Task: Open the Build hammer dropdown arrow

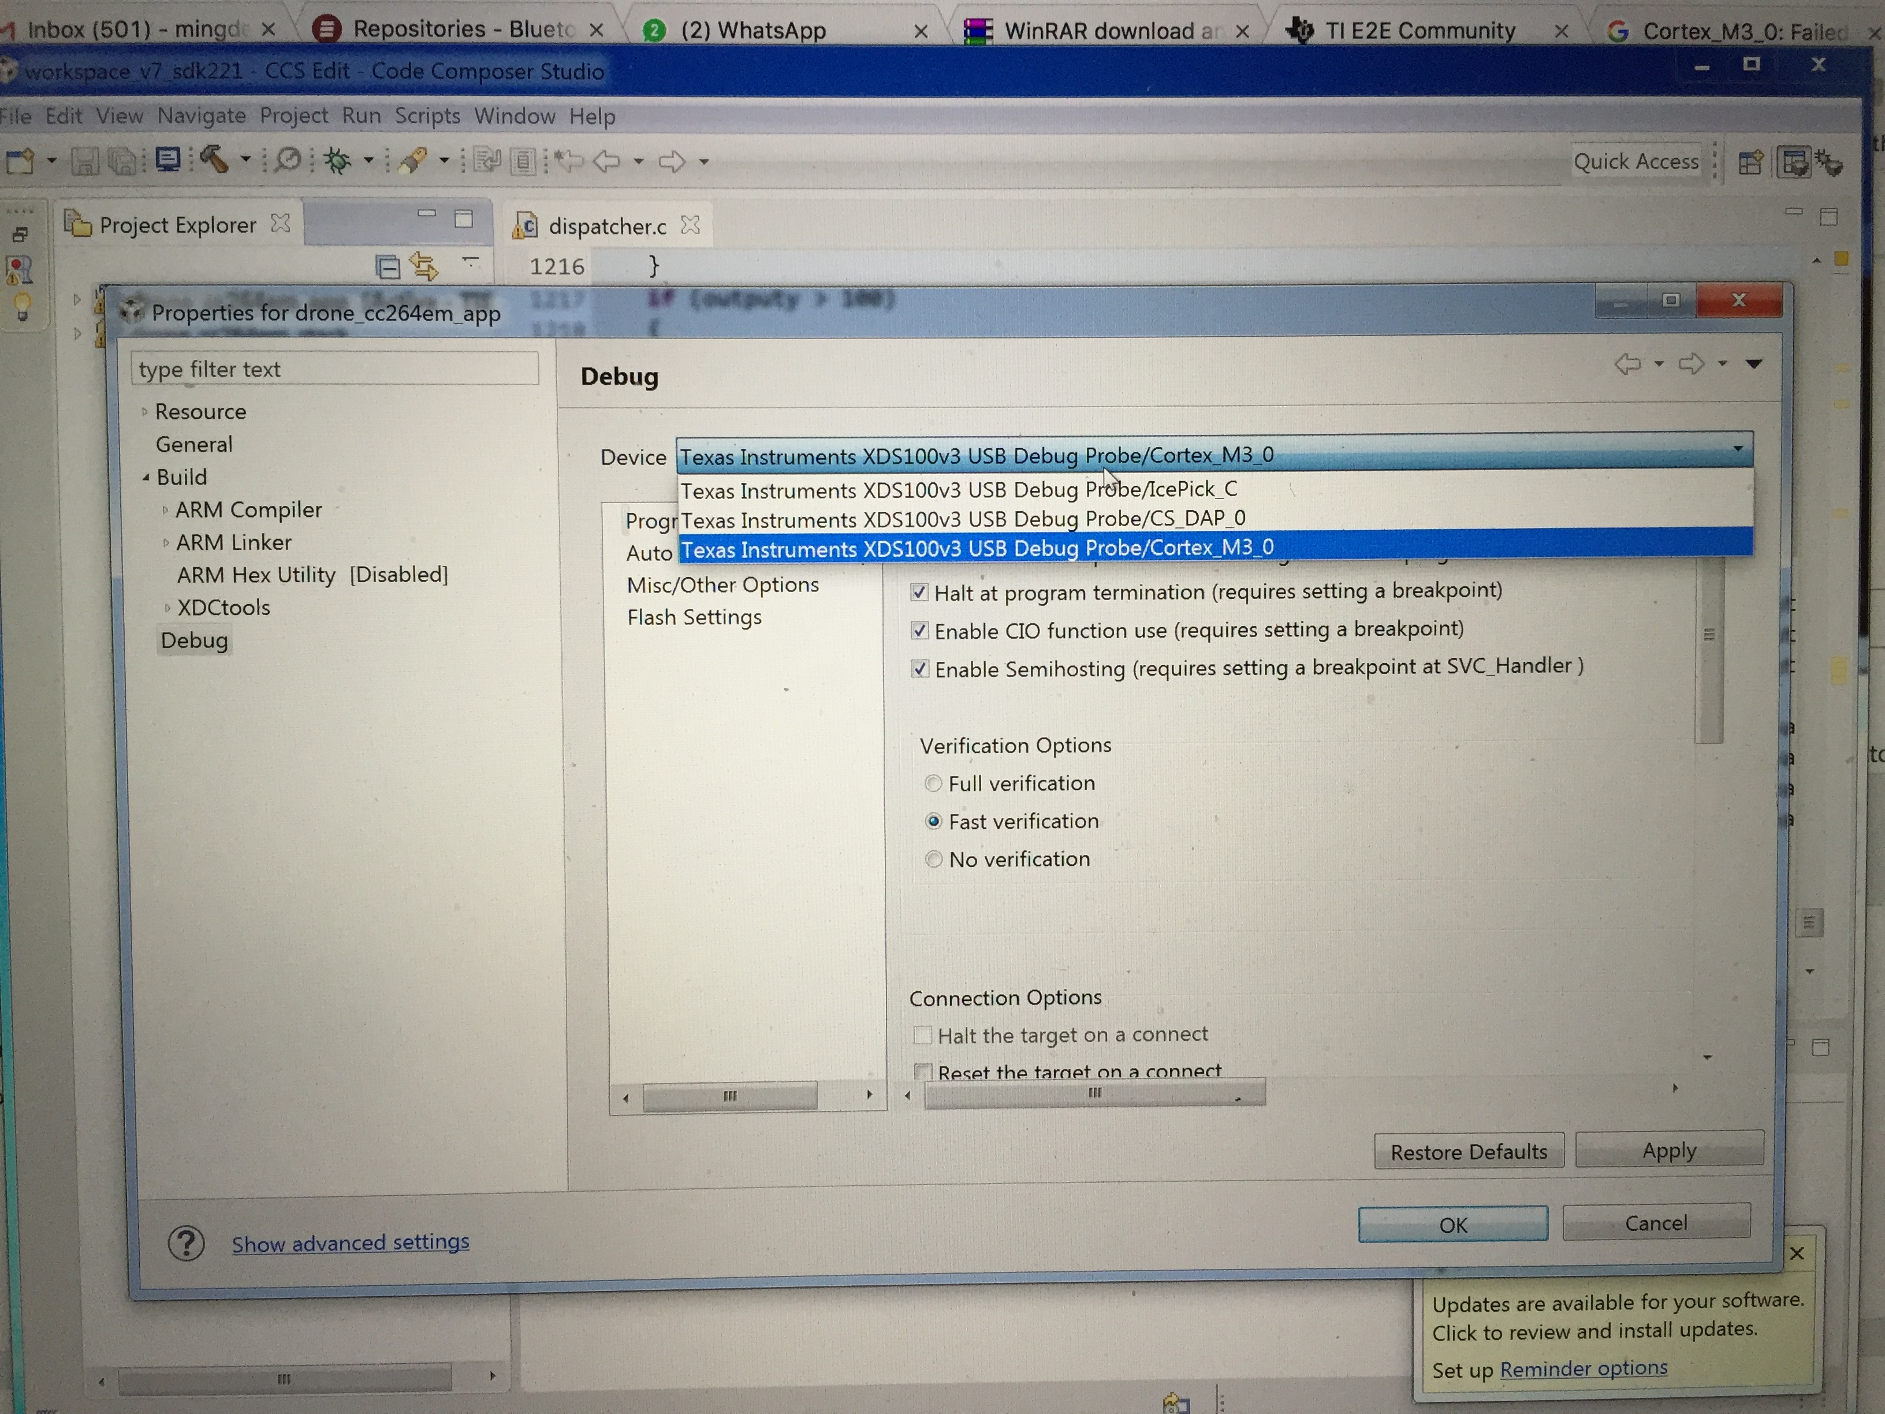Action: (x=245, y=159)
